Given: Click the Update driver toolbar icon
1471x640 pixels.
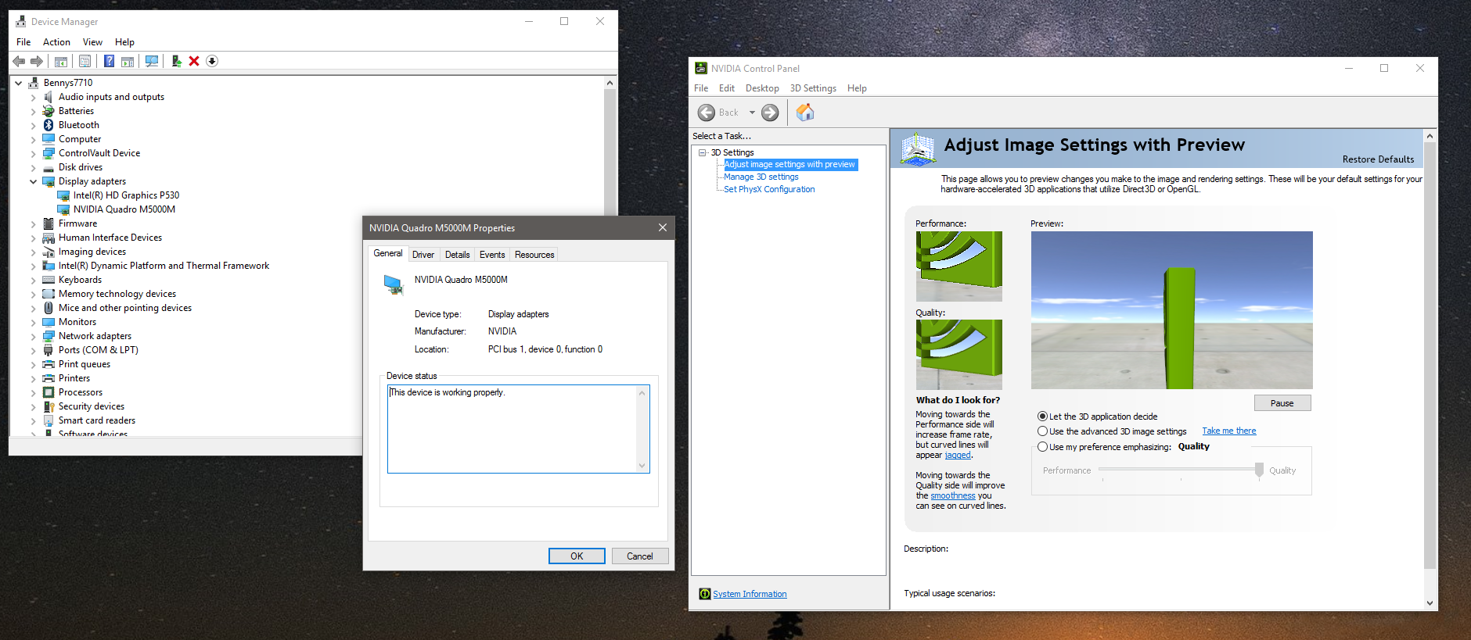Looking at the screenshot, I should pyautogui.click(x=176, y=61).
